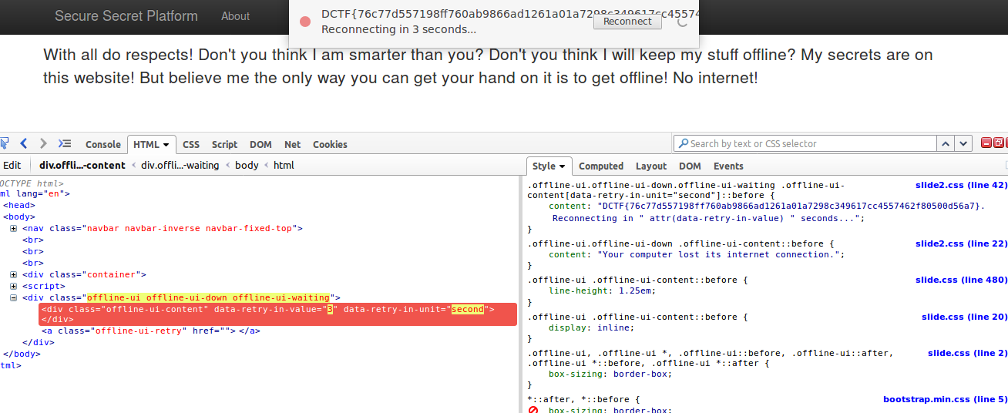1008x413 pixels.
Task: Click the Reconnect button
Action: click(x=627, y=22)
